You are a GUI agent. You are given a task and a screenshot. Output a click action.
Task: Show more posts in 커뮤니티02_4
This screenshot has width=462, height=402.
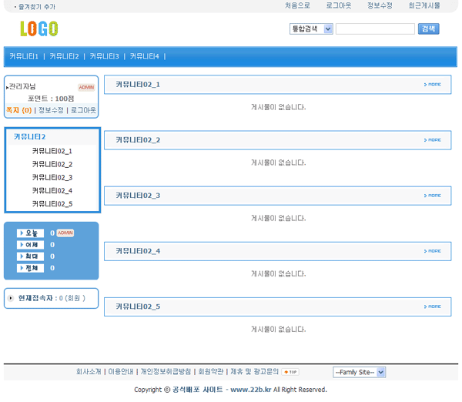pos(433,251)
